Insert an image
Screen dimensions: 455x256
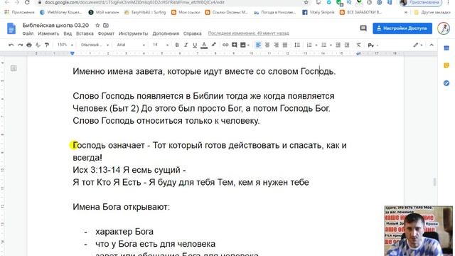point(243,45)
